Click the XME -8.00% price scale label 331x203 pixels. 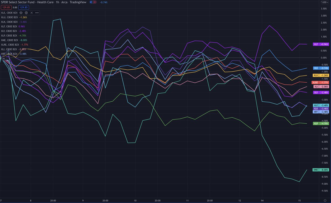click(321, 170)
